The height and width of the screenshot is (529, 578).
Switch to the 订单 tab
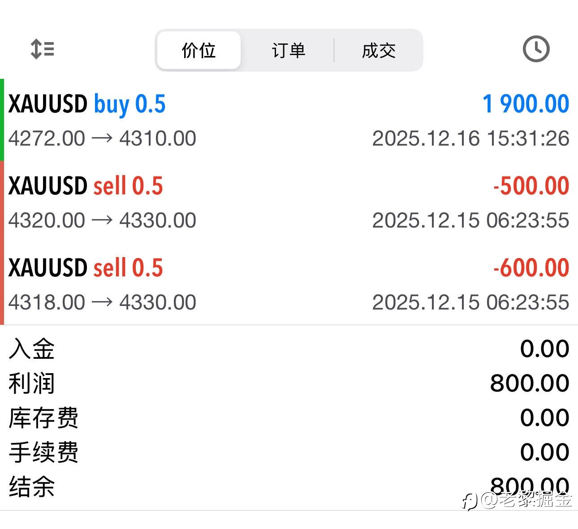[288, 50]
